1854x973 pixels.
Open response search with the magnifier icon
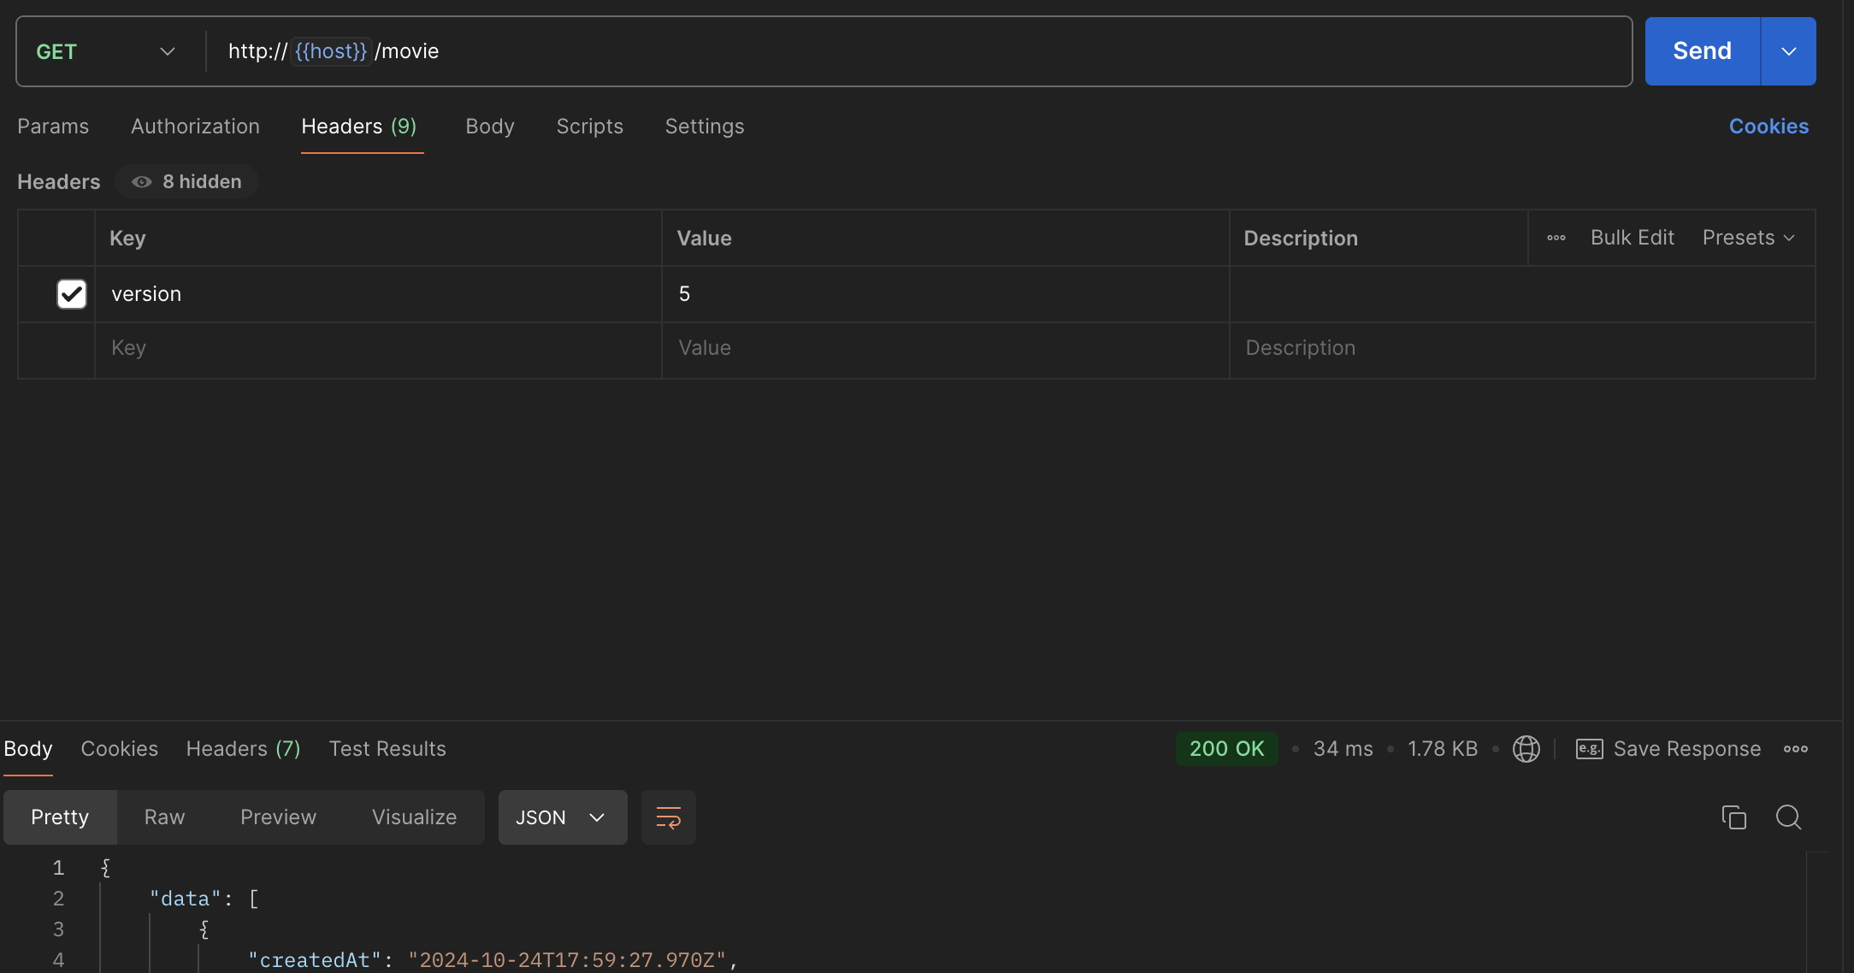pos(1788,817)
